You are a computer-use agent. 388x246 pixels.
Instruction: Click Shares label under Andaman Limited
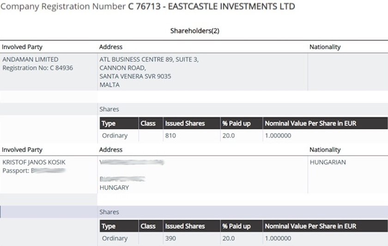[x=109, y=109]
